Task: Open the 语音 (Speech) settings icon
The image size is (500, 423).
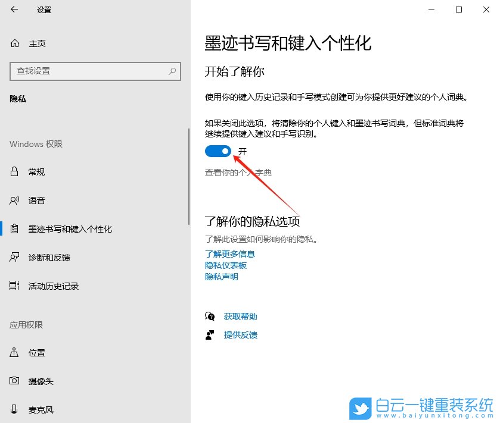Action: pos(13,200)
